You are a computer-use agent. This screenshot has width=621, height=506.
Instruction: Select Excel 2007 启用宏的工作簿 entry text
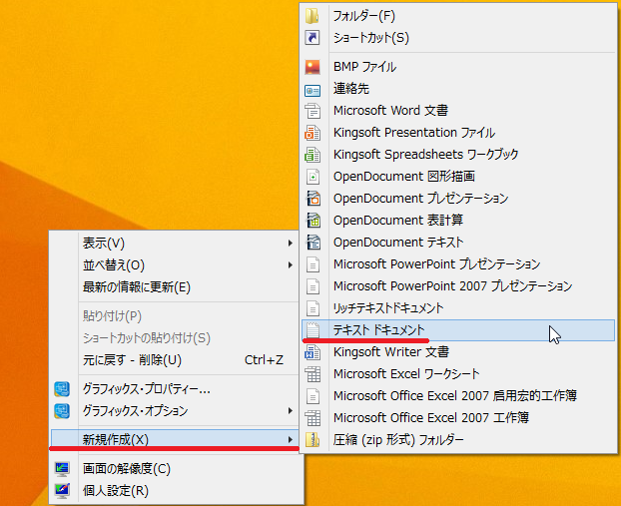click(x=455, y=396)
